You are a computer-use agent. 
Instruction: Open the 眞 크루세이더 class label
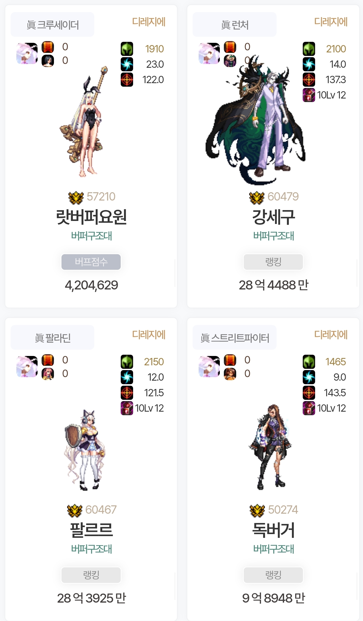coord(52,25)
